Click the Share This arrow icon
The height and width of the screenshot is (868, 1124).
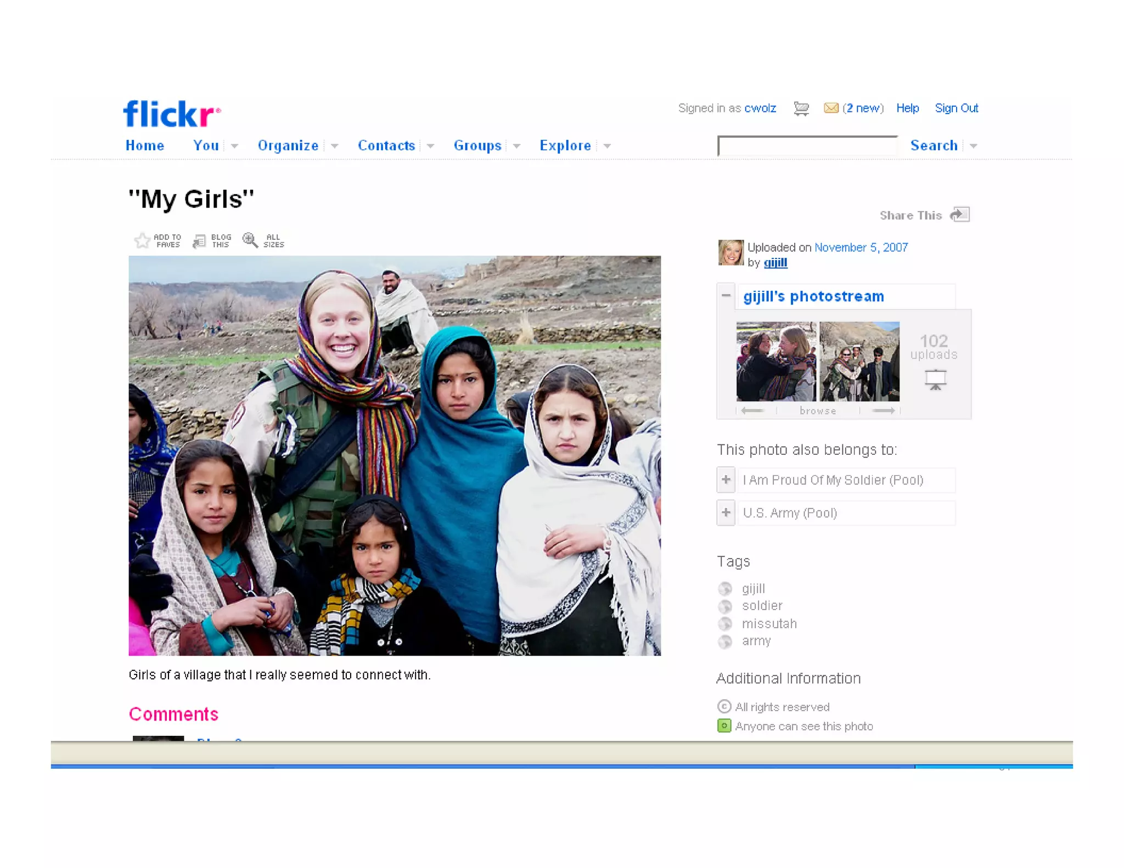[x=960, y=215]
